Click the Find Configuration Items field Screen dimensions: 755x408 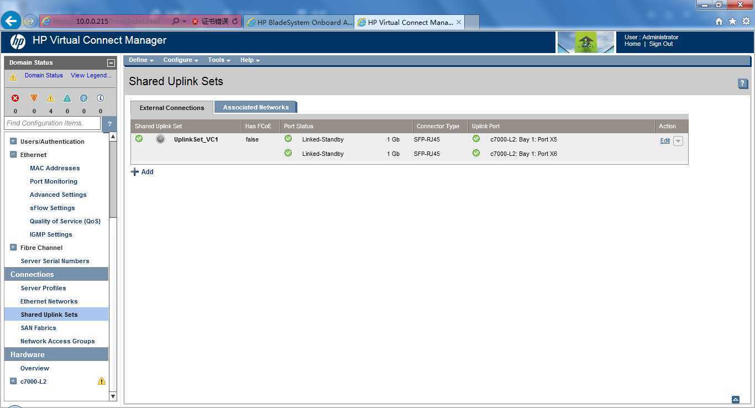point(52,123)
